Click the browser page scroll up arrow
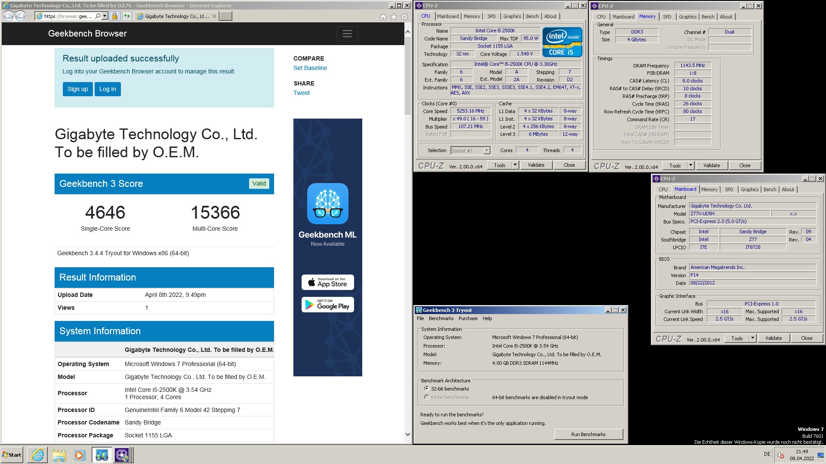This screenshot has width=826, height=464. point(408,32)
